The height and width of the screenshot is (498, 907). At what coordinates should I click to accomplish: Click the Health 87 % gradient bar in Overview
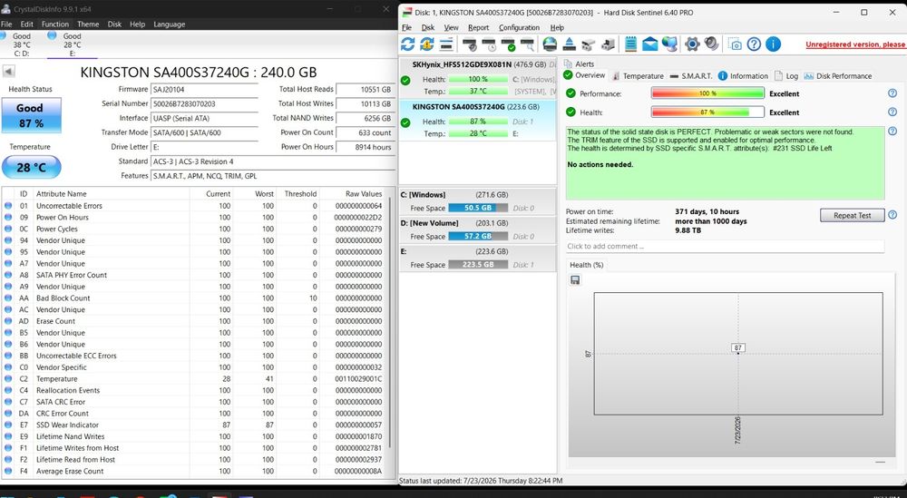coord(707,112)
